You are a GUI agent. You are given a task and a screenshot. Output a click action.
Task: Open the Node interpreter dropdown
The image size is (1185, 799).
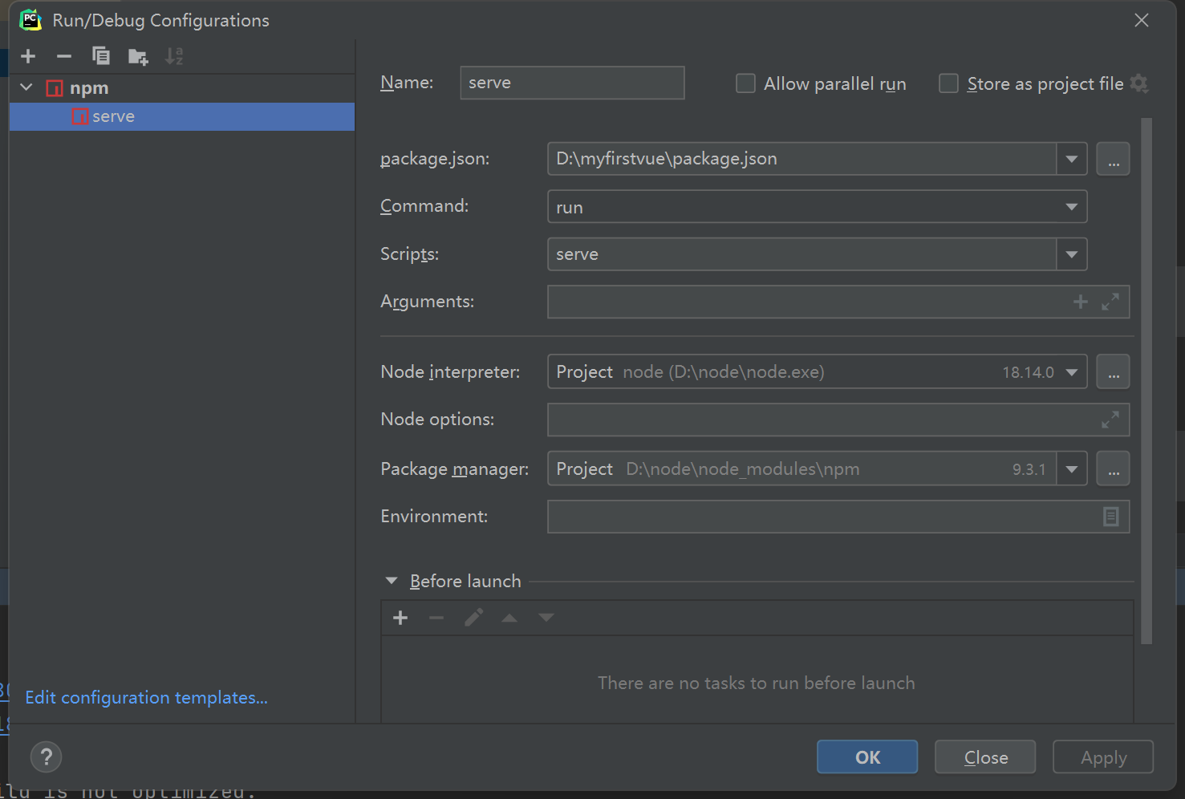point(1072,372)
